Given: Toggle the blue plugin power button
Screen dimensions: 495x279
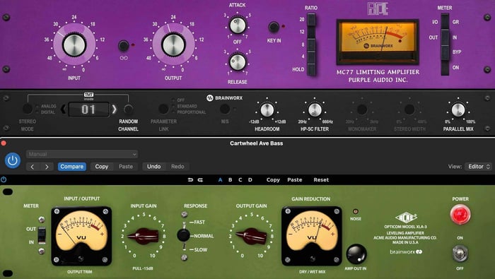Looking at the screenshot, I should point(13,160).
